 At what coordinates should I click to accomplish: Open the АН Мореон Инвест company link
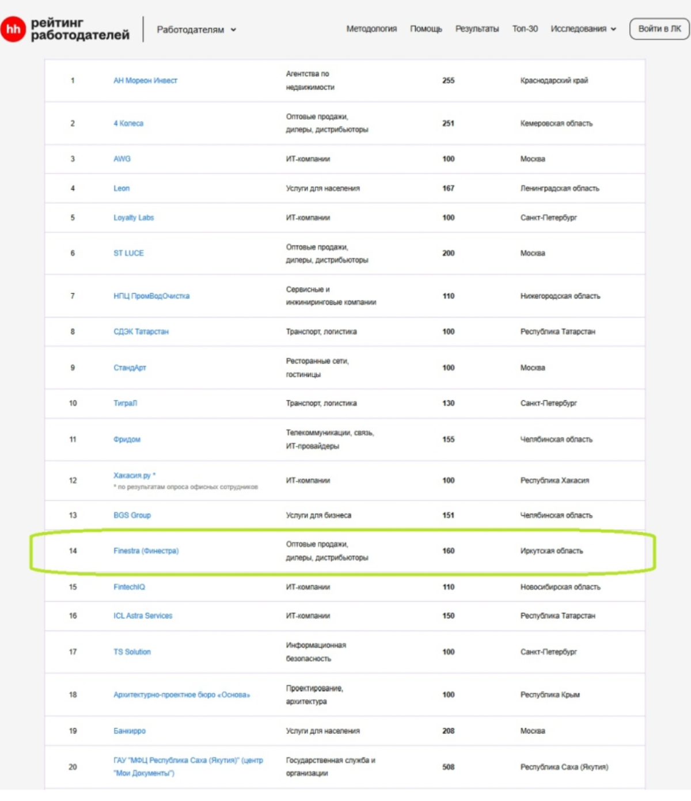(x=145, y=81)
